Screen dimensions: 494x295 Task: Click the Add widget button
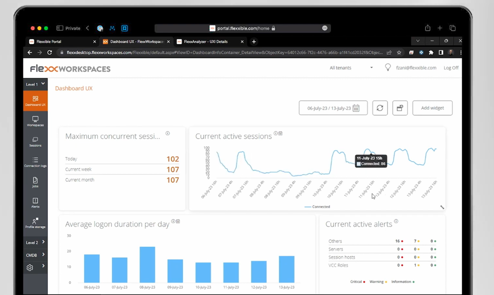click(432, 108)
